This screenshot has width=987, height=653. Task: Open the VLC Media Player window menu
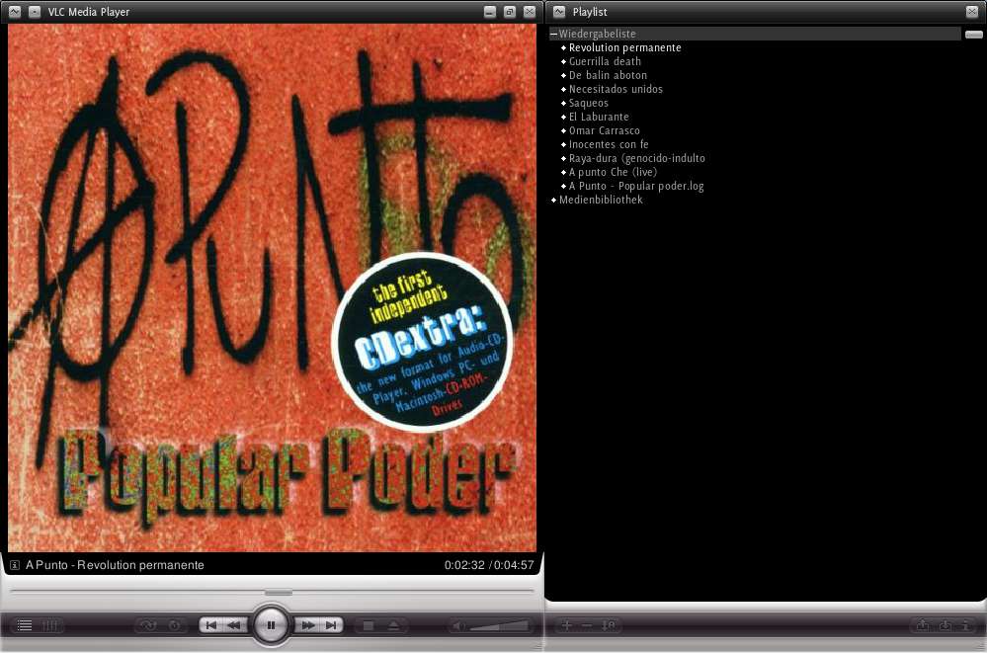(x=15, y=12)
